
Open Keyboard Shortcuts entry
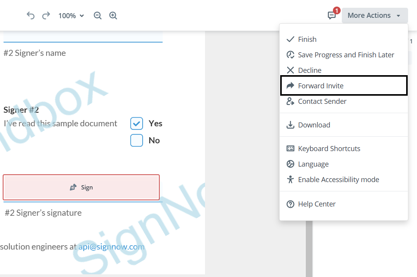tap(344, 149)
